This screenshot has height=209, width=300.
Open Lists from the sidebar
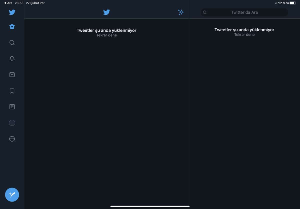pyautogui.click(x=12, y=107)
